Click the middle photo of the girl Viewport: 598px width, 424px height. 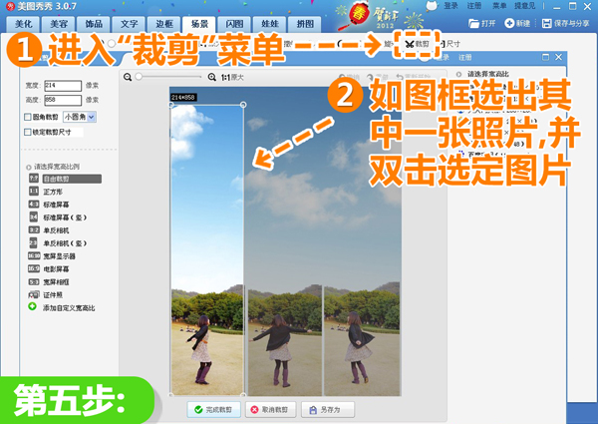point(284,341)
